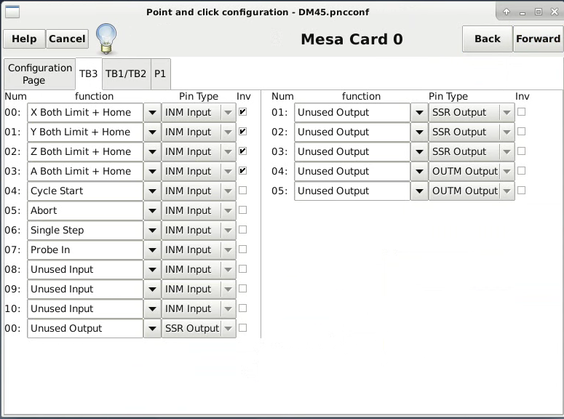Screen dimensions: 564x419
Task: Open function dropdown for Probe In
Action: click(x=153, y=250)
